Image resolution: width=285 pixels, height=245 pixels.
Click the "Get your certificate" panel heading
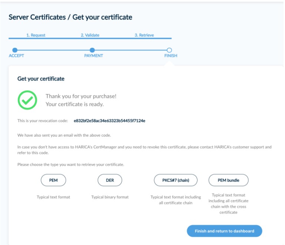[41, 79]
